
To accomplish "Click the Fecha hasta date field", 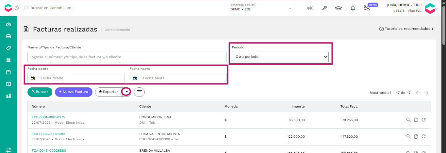I will [x=183, y=78].
